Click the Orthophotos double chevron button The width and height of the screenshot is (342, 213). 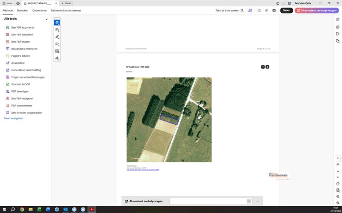[x=268, y=67]
